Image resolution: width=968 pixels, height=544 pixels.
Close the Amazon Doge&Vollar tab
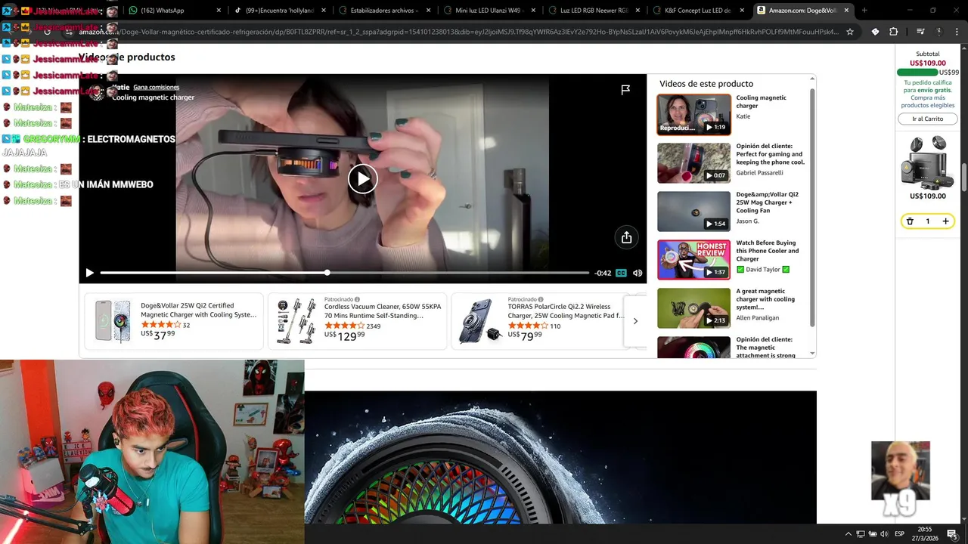click(846, 11)
